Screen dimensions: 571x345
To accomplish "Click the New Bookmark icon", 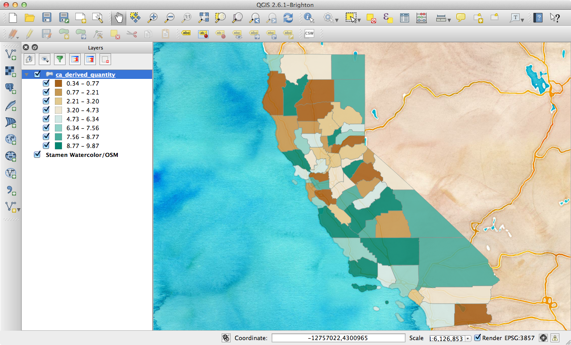I will [x=478, y=18].
